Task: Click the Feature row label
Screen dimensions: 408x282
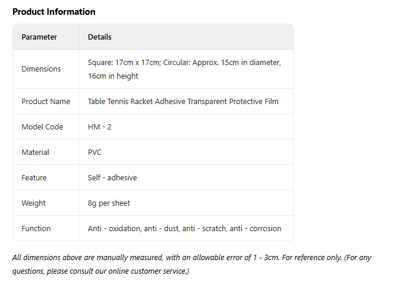Action: [x=34, y=178]
